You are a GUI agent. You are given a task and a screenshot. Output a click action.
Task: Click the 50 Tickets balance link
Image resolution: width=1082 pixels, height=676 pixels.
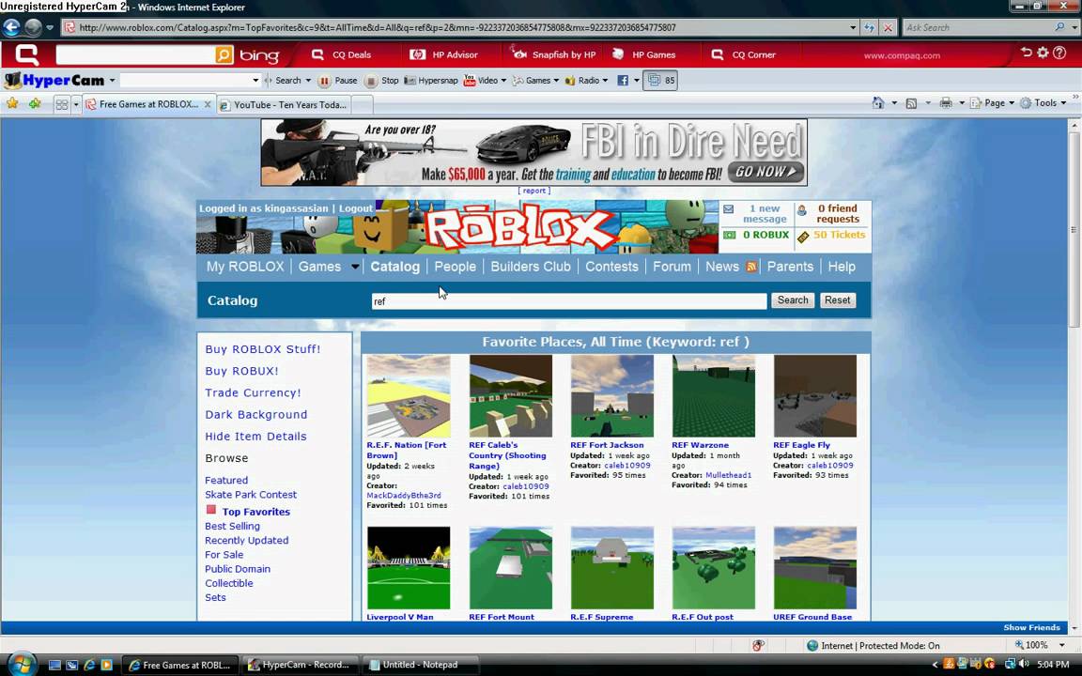pyautogui.click(x=839, y=235)
